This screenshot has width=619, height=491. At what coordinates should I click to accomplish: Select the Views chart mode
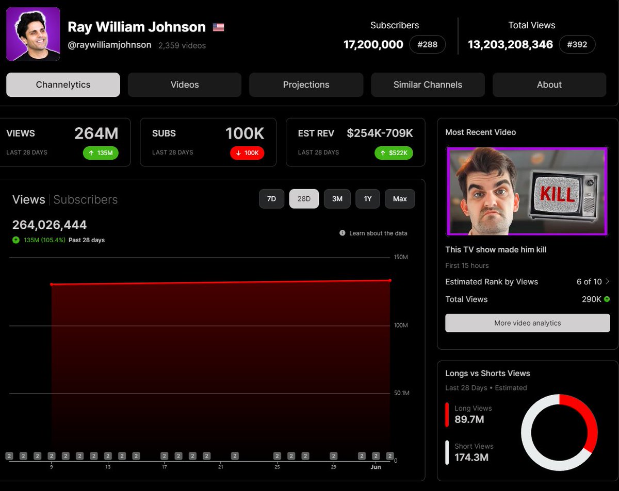(x=29, y=199)
